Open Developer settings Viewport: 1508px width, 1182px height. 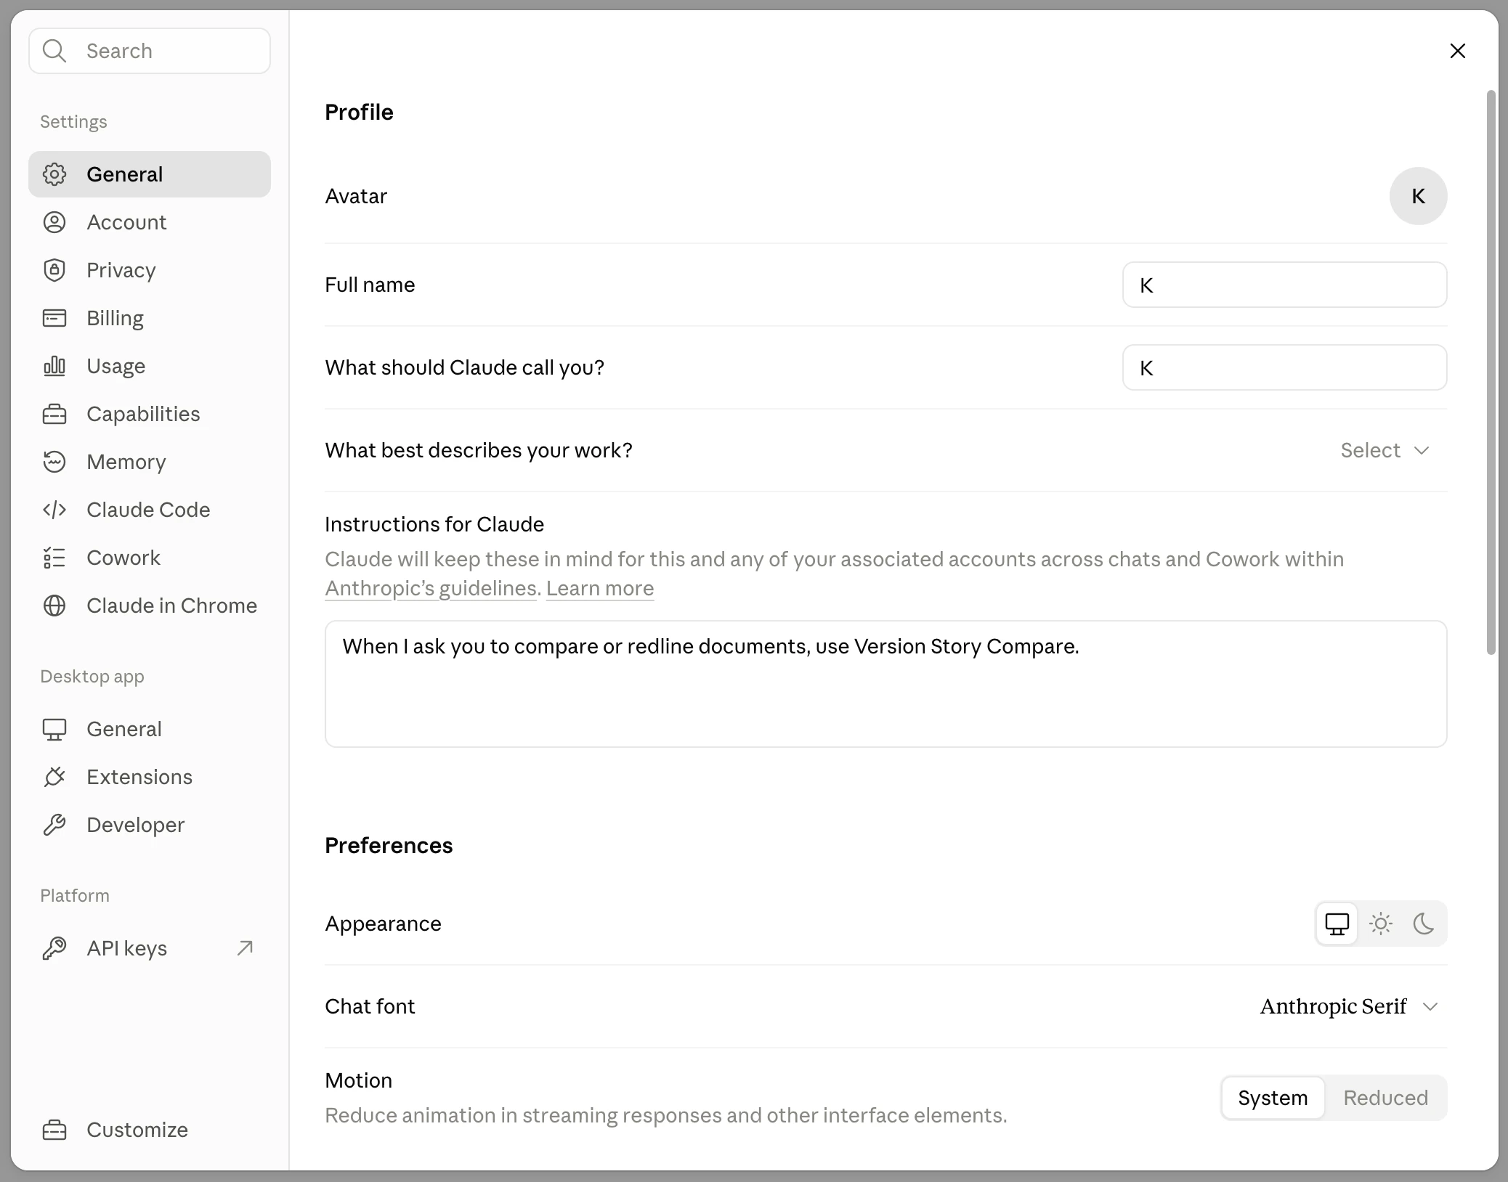tap(150, 825)
